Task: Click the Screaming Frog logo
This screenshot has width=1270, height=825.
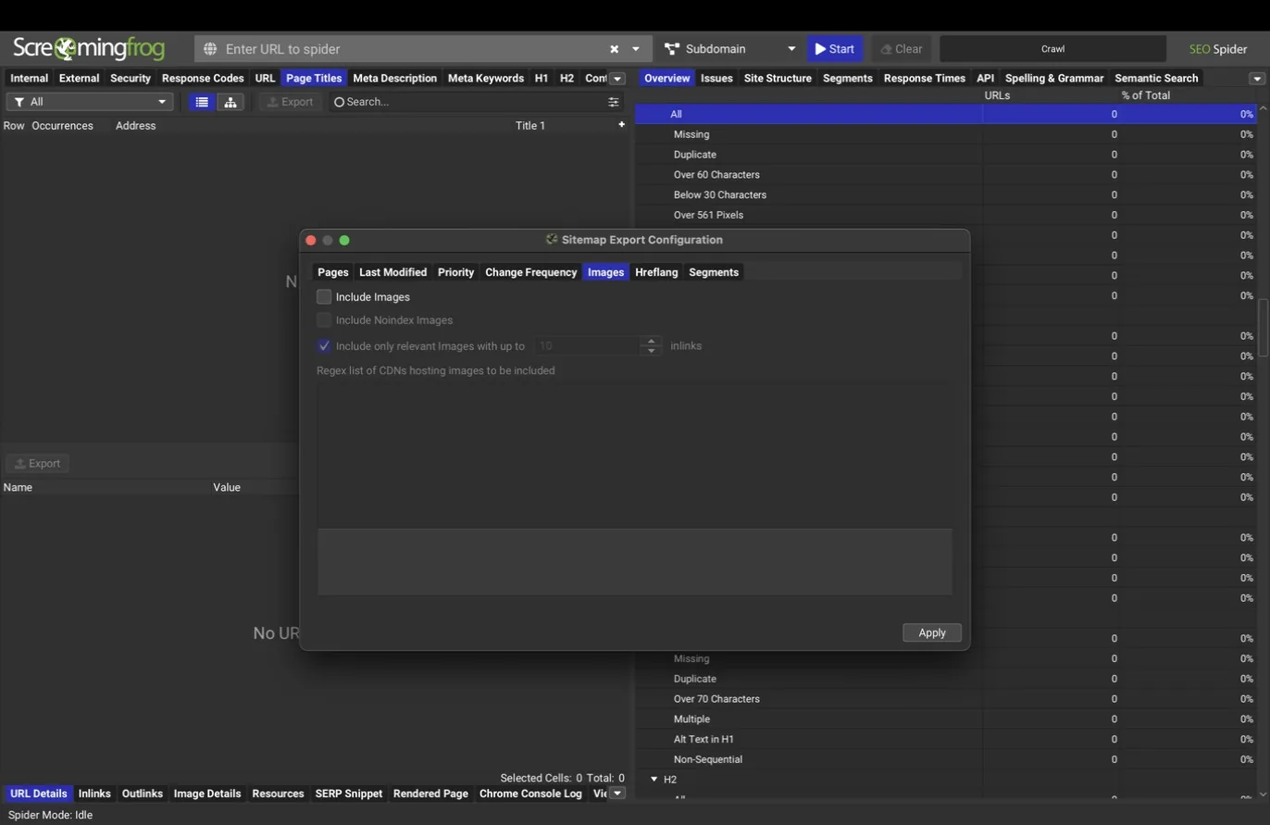Action: (x=89, y=48)
